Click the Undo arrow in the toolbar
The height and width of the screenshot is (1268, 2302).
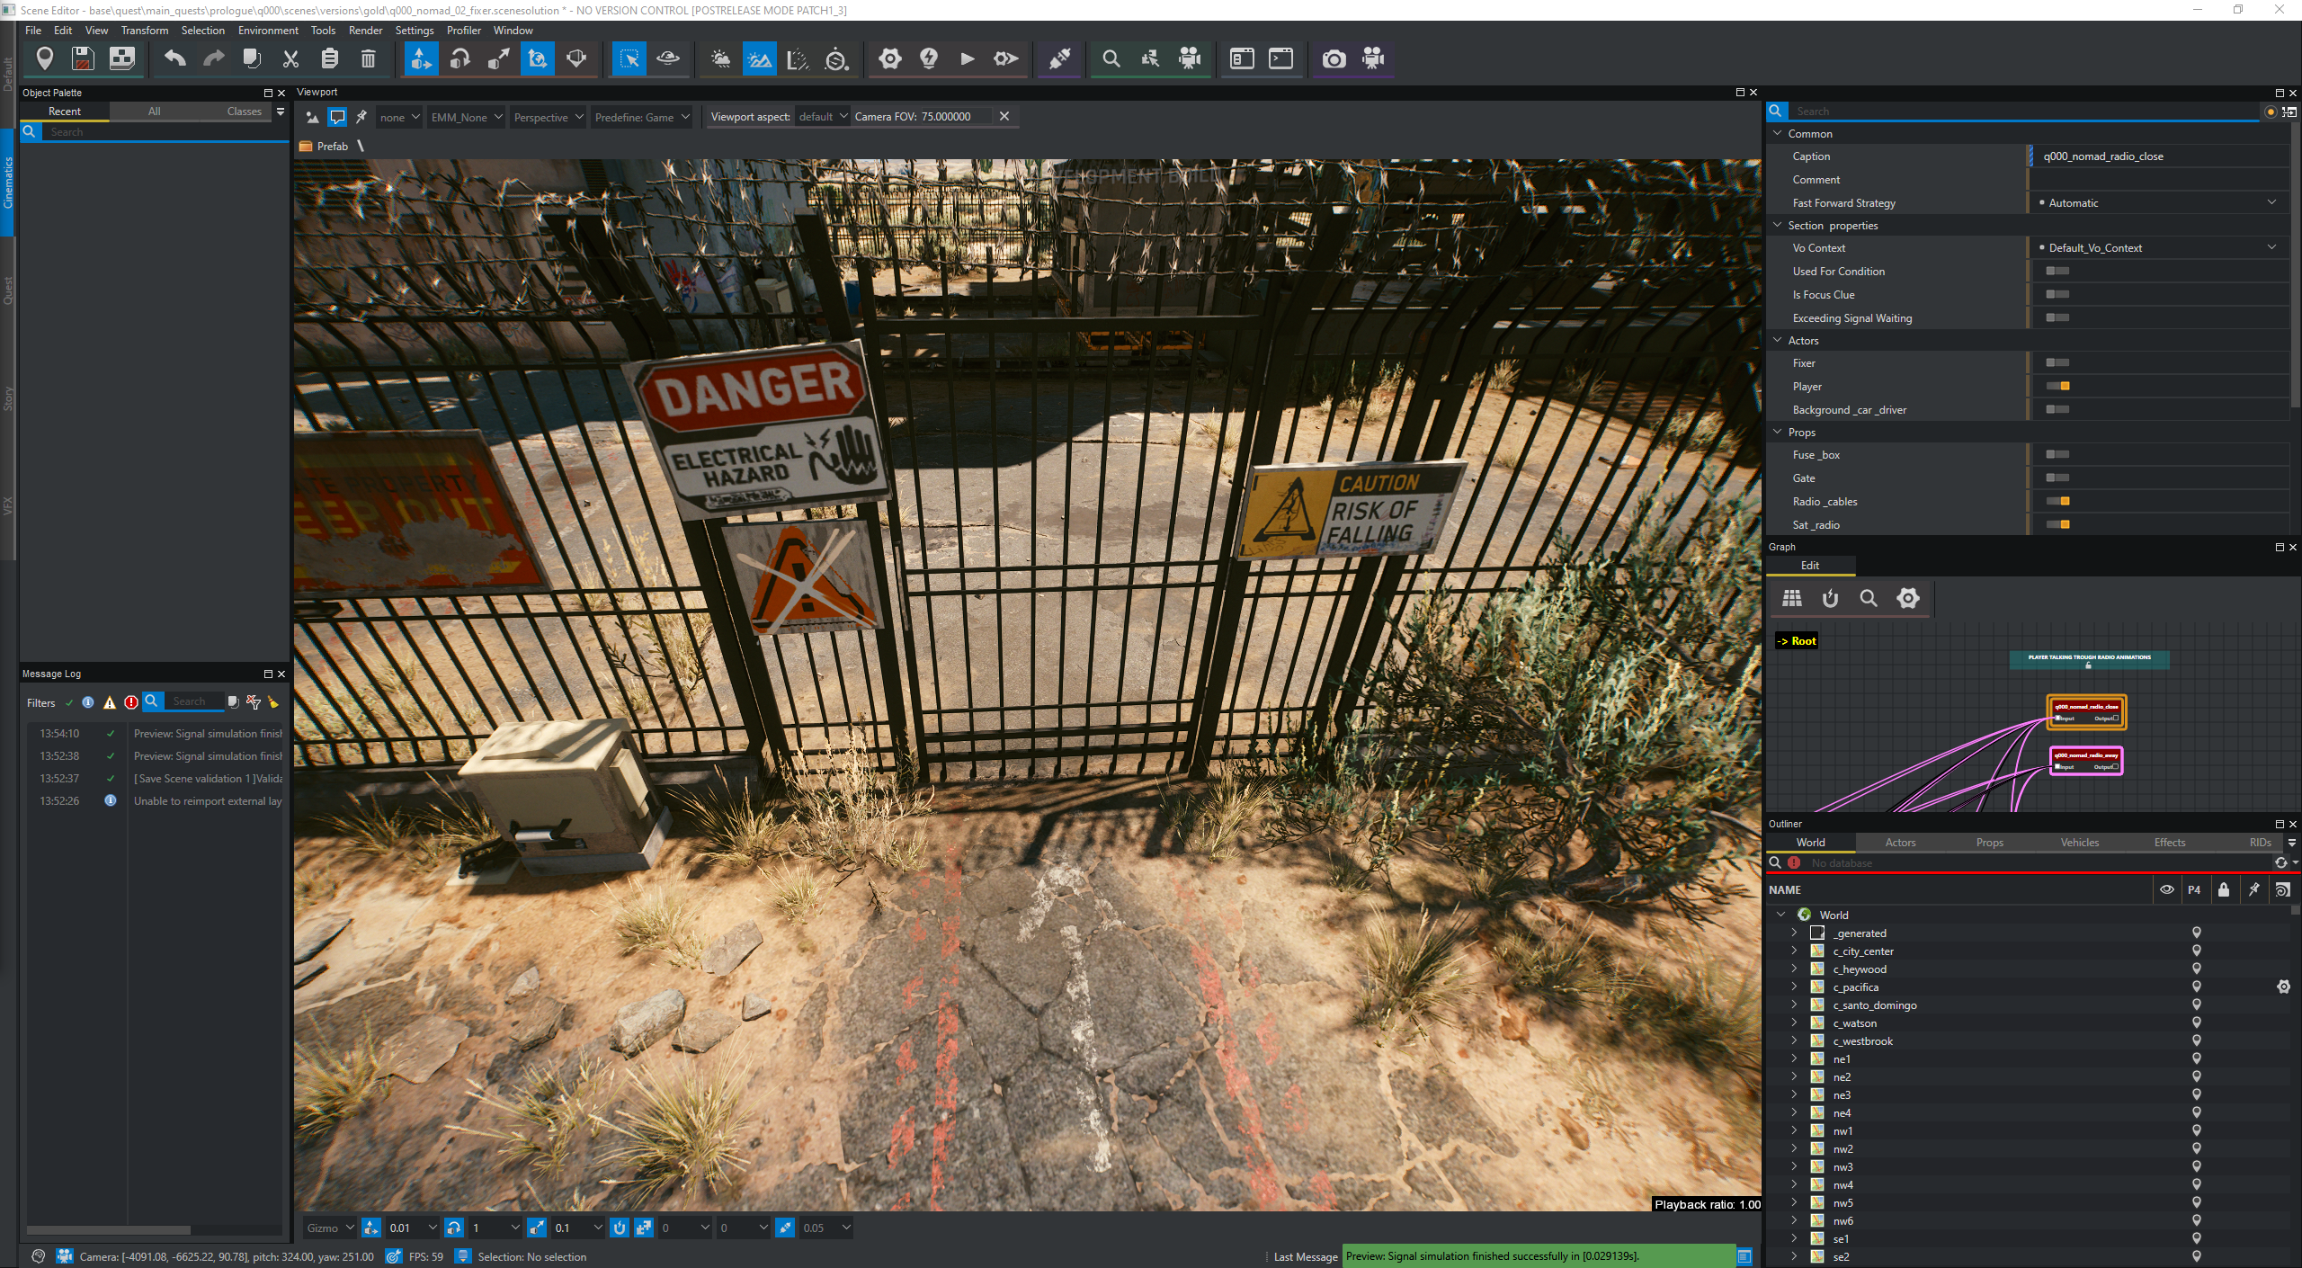(174, 59)
